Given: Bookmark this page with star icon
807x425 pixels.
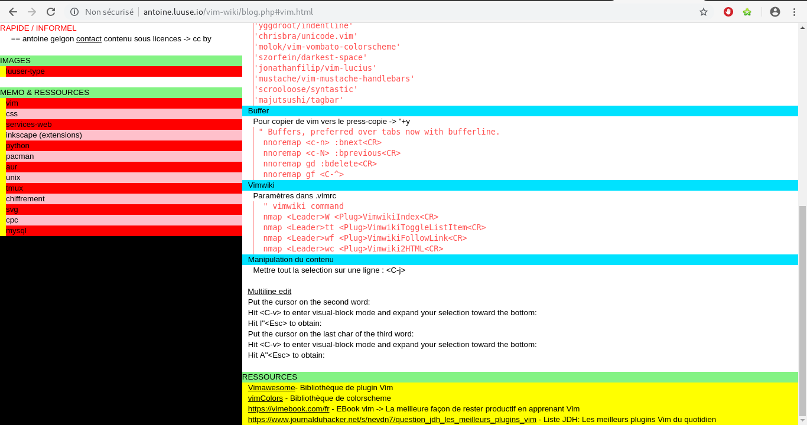Looking at the screenshot, I should click(703, 12).
